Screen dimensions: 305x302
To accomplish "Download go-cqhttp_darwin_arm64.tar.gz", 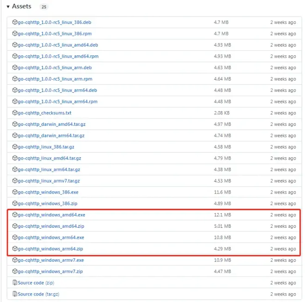I will point(51,136).
